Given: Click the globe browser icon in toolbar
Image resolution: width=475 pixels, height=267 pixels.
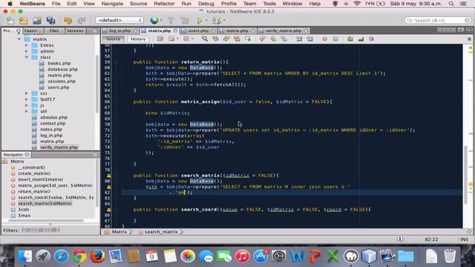Looking at the screenshot, I should click(x=154, y=20).
